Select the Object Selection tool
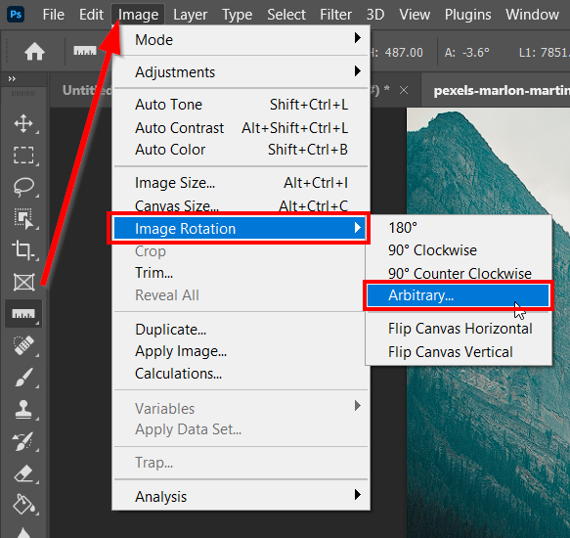Image resolution: width=570 pixels, height=538 pixels. tap(23, 218)
